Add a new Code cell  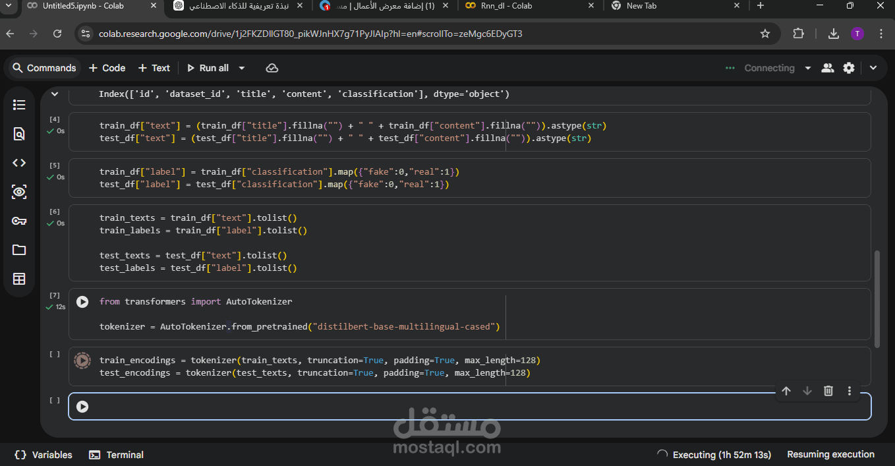(107, 68)
